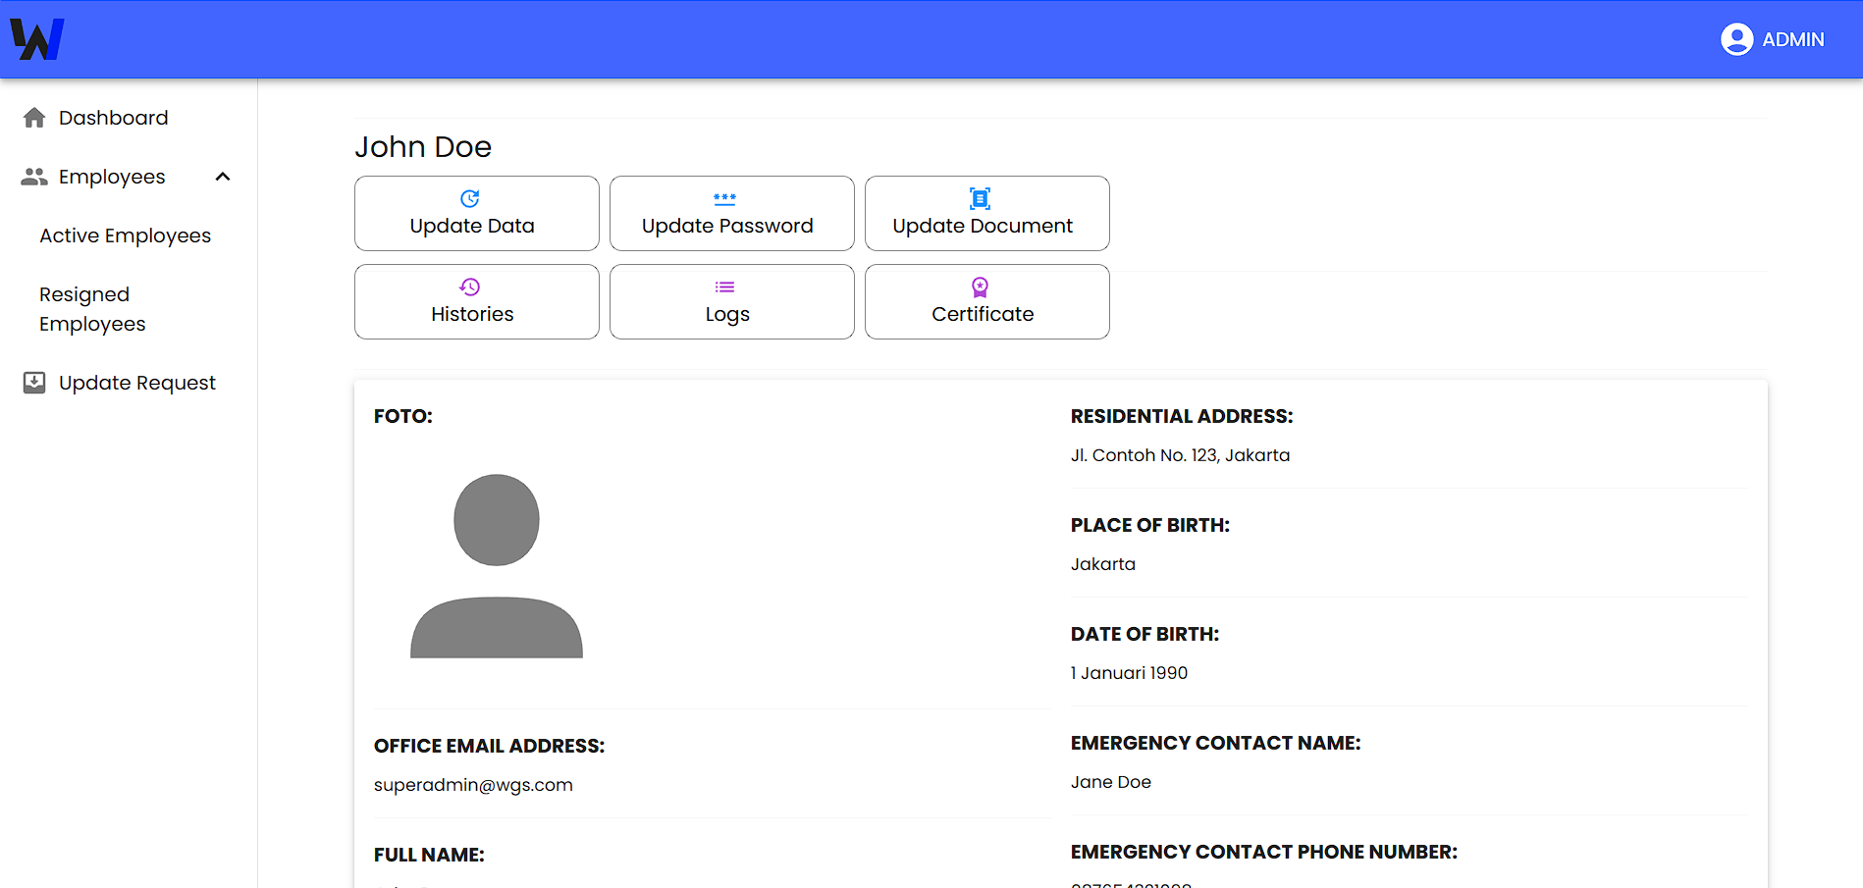Click the list icon on Logs
Image resolution: width=1863 pixels, height=888 pixels.
(x=724, y=287)
